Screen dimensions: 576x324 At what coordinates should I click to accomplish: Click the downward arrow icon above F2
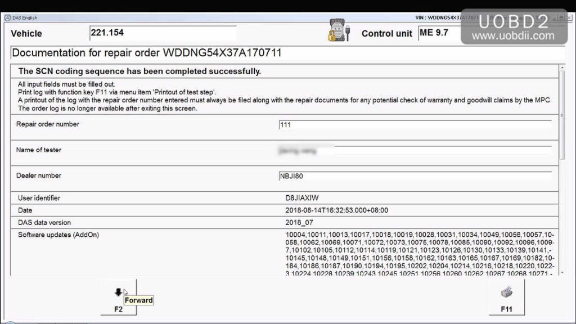coord(119,291)
